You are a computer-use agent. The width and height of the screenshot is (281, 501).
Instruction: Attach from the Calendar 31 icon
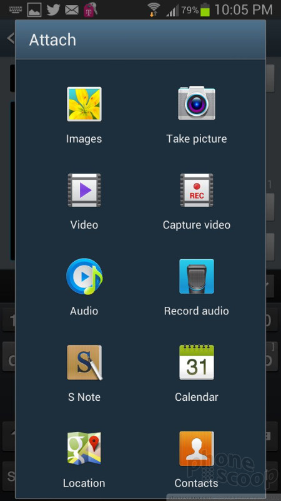click(x=197, y=362)
